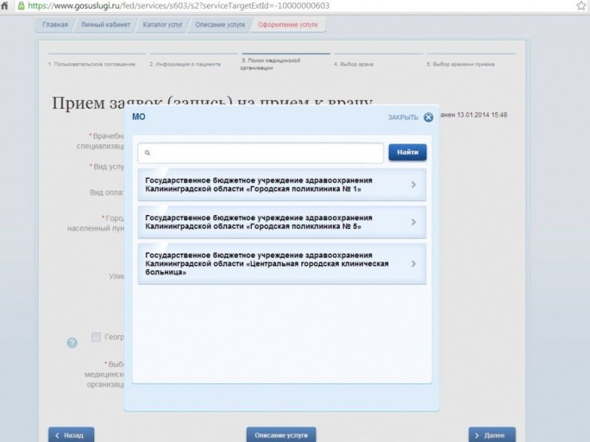Click the padlock icon before the gosuslugi URL

(x=22, y=4)
